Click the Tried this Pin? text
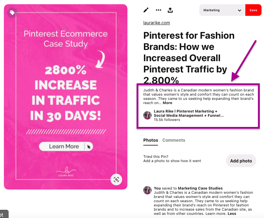Image resolution: width=264 pixels, height=218 pixels. pos(156,156)
